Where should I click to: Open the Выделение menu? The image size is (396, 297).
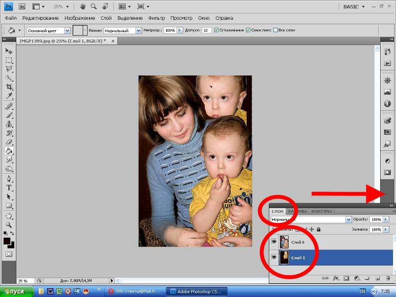click(x=130, y=18)
